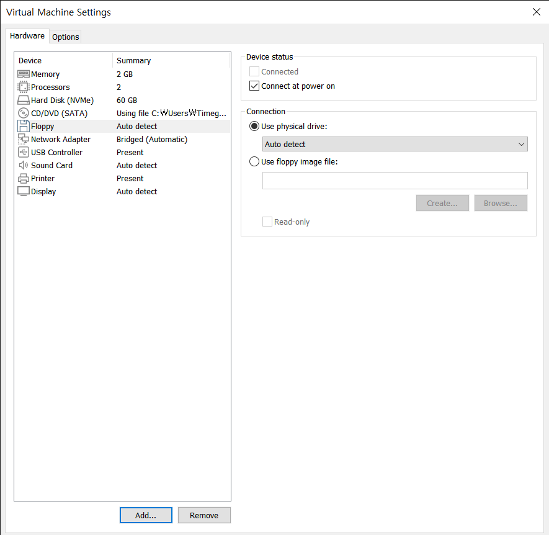
Task: Click the Hard Disk (NVMe) icon
Action: click(x=24, y=100)
